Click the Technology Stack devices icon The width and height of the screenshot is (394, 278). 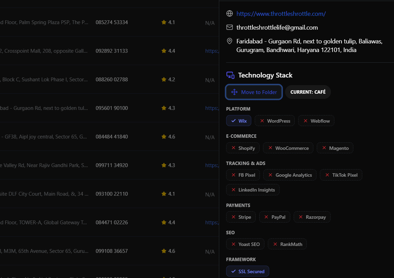click(x=230, y=75)
